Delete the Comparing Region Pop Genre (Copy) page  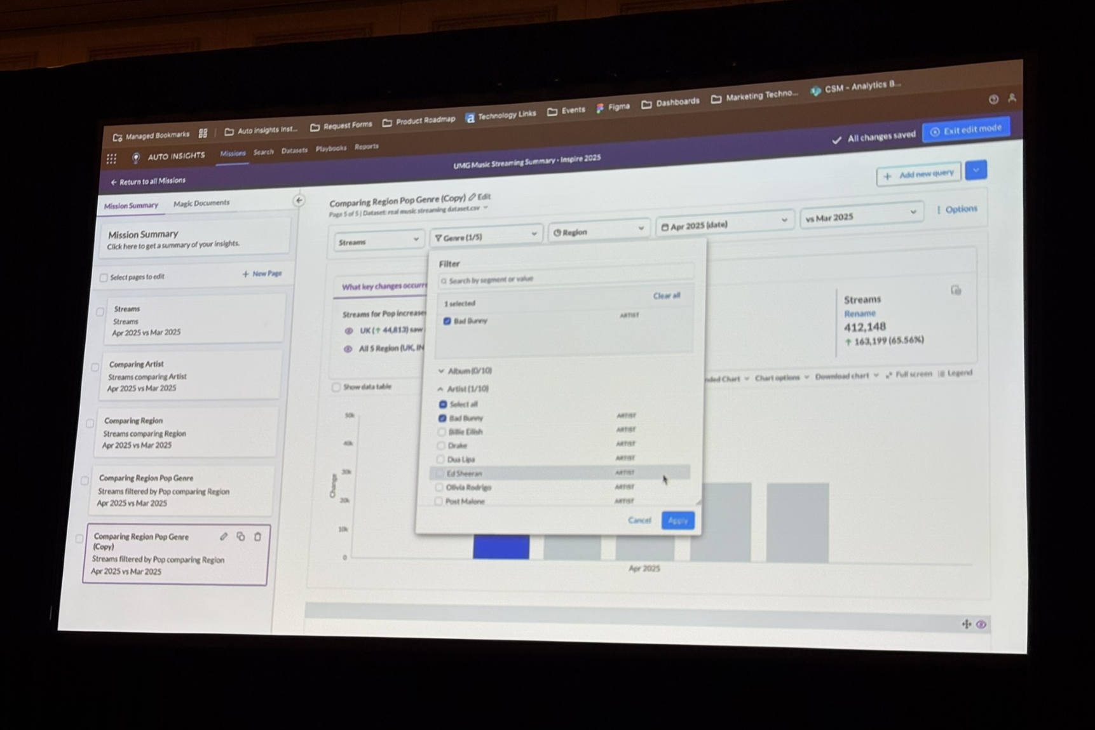click(x=258, y=536)
